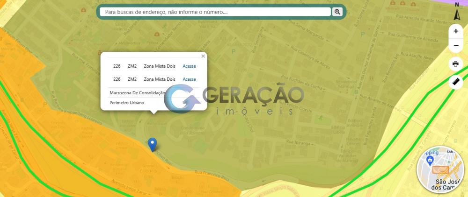Zoom out with the minus button
The image size is (468, 197).
456,46
